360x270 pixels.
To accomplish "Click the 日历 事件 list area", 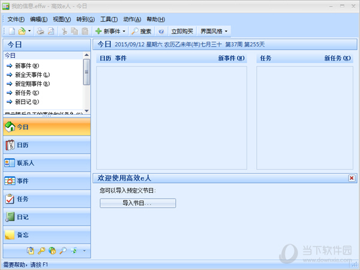I will (172, 118).
